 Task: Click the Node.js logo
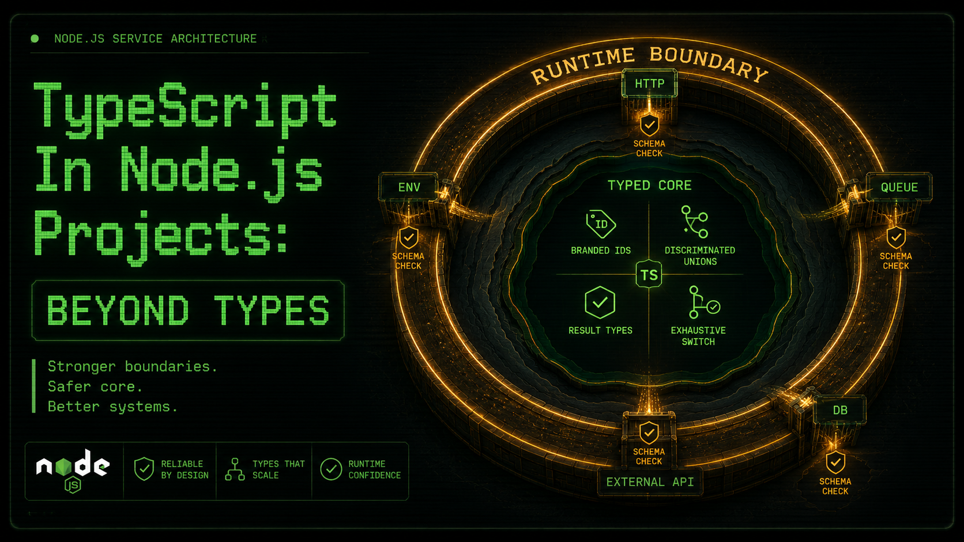pos(73,471)
